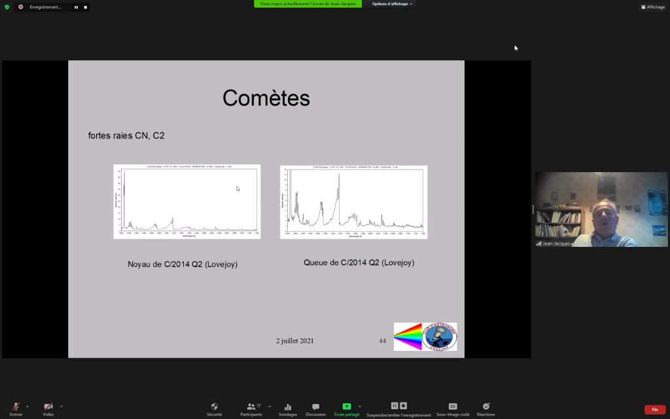The width and height of the screenshot is (670, 419).
Task: Click the Comètes slide title
Action: [266, 98]
